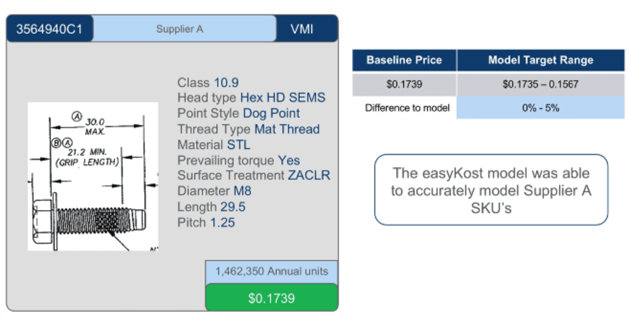Click the $0.1735 – 0.1567 target range cell
This screenshot has width=629, height=325.
[541, 84]
